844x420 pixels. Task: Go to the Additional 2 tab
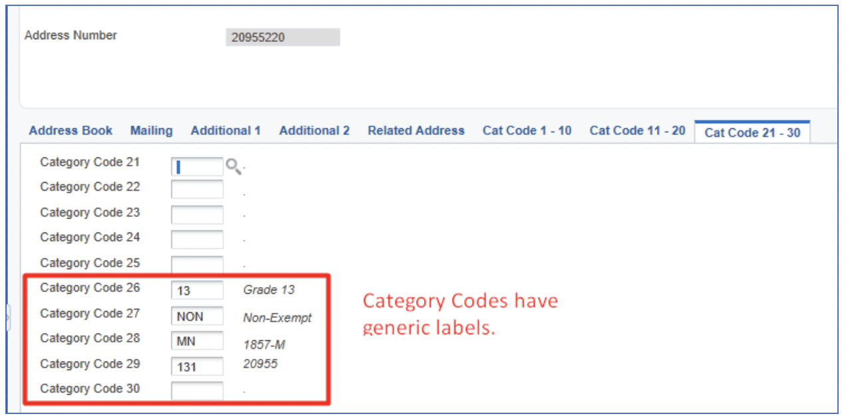pos(314,131)
